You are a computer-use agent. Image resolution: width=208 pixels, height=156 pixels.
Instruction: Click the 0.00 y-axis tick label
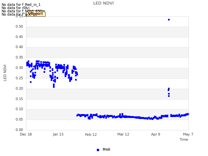(x=19, y=130)
